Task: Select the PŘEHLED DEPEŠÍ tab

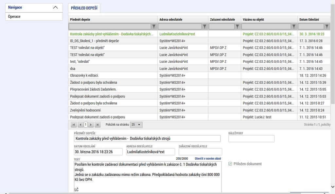Action: tap(84, 8)
